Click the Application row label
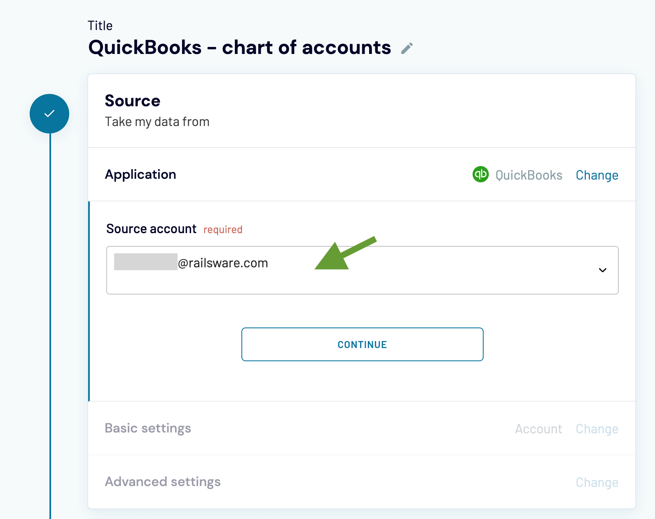This screenshot has height=519, width=655. coord(140,174)
